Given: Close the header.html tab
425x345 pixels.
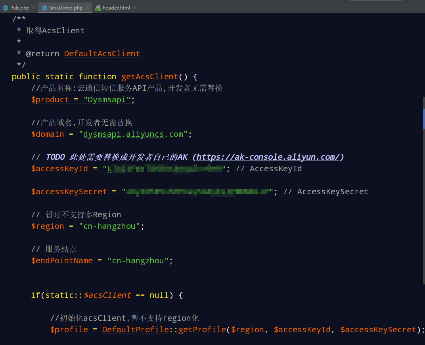Looking at the screenshot, I should [x=134, y=8].
